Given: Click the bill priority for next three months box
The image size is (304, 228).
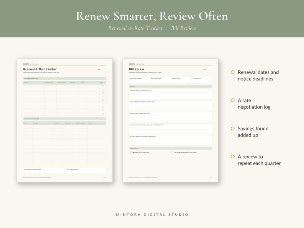Looking at the screenshot, I should pos(171,140).
